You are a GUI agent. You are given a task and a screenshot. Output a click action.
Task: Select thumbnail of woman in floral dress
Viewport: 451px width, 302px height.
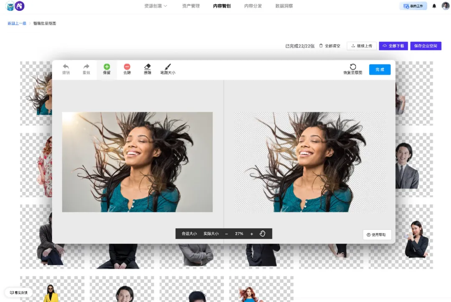(x=36, y=165)
